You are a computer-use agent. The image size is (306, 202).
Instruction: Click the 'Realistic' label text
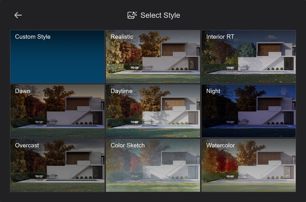point(122,37)
